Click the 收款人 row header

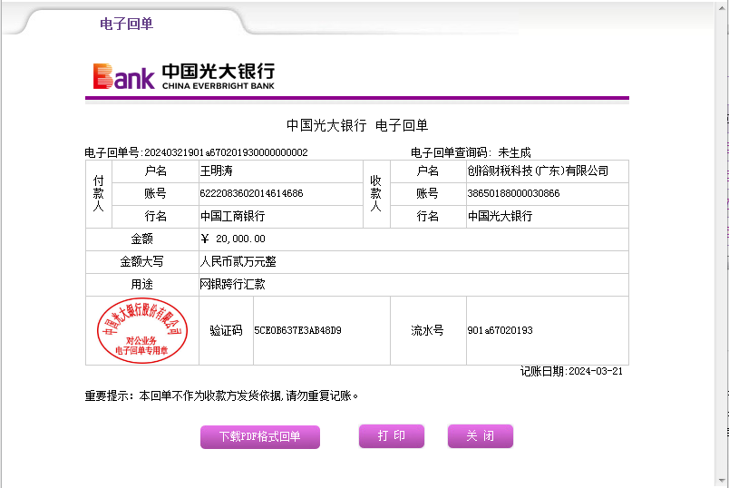(x=376, y=193)
